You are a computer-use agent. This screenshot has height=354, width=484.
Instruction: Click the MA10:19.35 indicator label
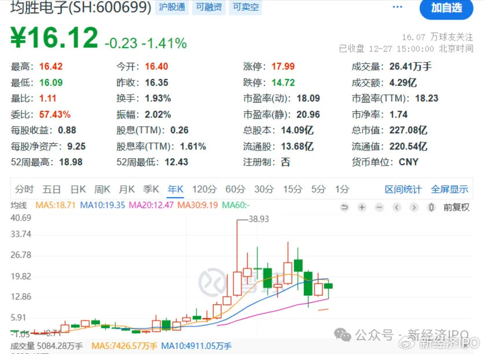(102, 205)
